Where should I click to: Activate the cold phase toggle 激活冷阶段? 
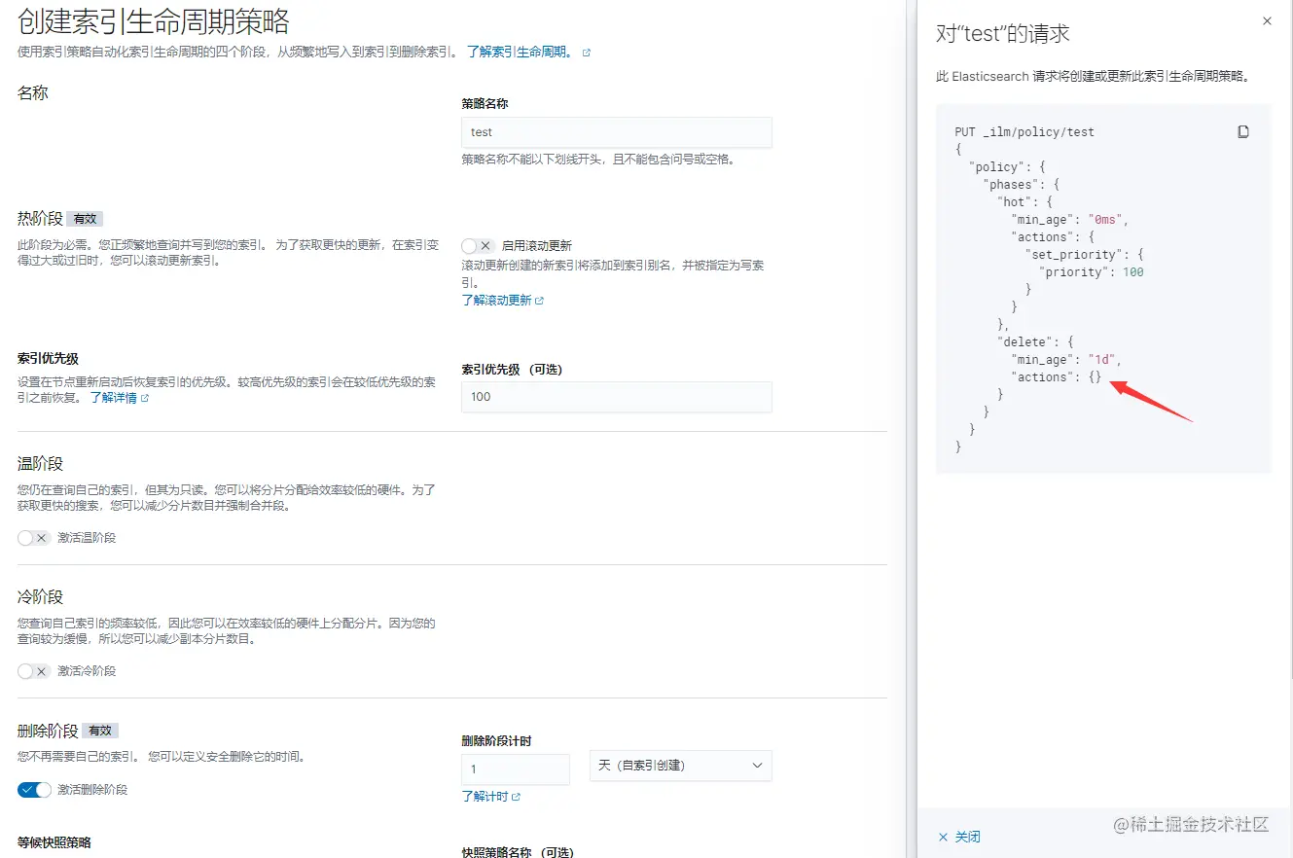[x=34, y=671]
